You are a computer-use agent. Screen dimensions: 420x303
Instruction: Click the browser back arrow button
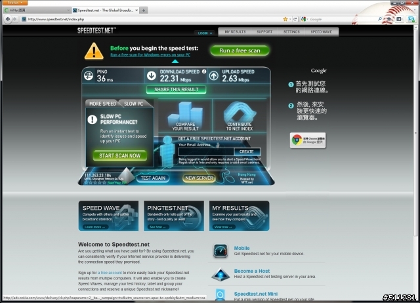tap(8, 19)
